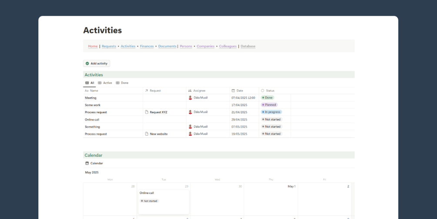Open Online call calendar card
Screen dimensions: 437x219
tap(163, 202)
